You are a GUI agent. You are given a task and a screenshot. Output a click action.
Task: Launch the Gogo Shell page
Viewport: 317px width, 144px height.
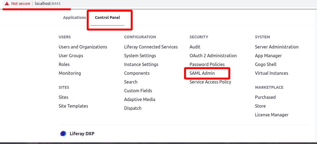[266, 64]
